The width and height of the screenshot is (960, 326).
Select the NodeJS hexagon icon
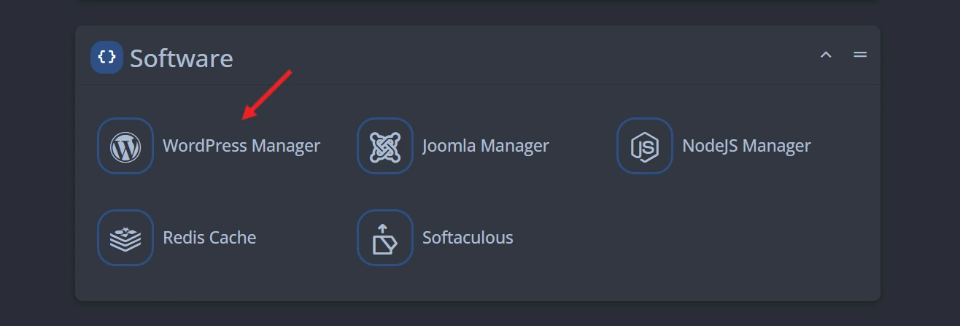645,146
